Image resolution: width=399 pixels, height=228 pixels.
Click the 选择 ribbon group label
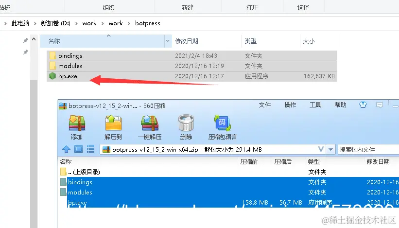pyautogui.click(x=303, y=7)
